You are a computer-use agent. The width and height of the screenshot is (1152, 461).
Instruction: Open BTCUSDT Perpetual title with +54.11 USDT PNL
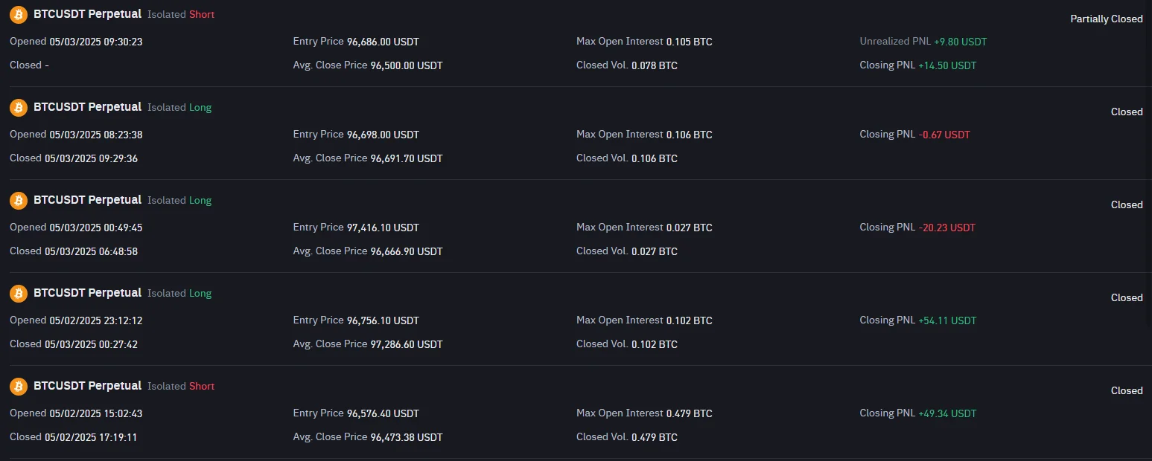[87, 293]
